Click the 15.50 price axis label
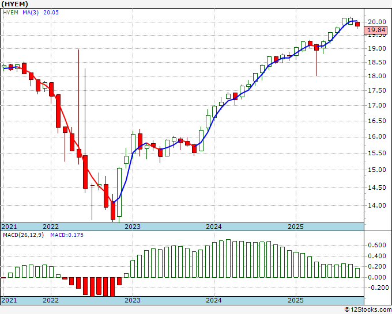 tap(377, 153)
